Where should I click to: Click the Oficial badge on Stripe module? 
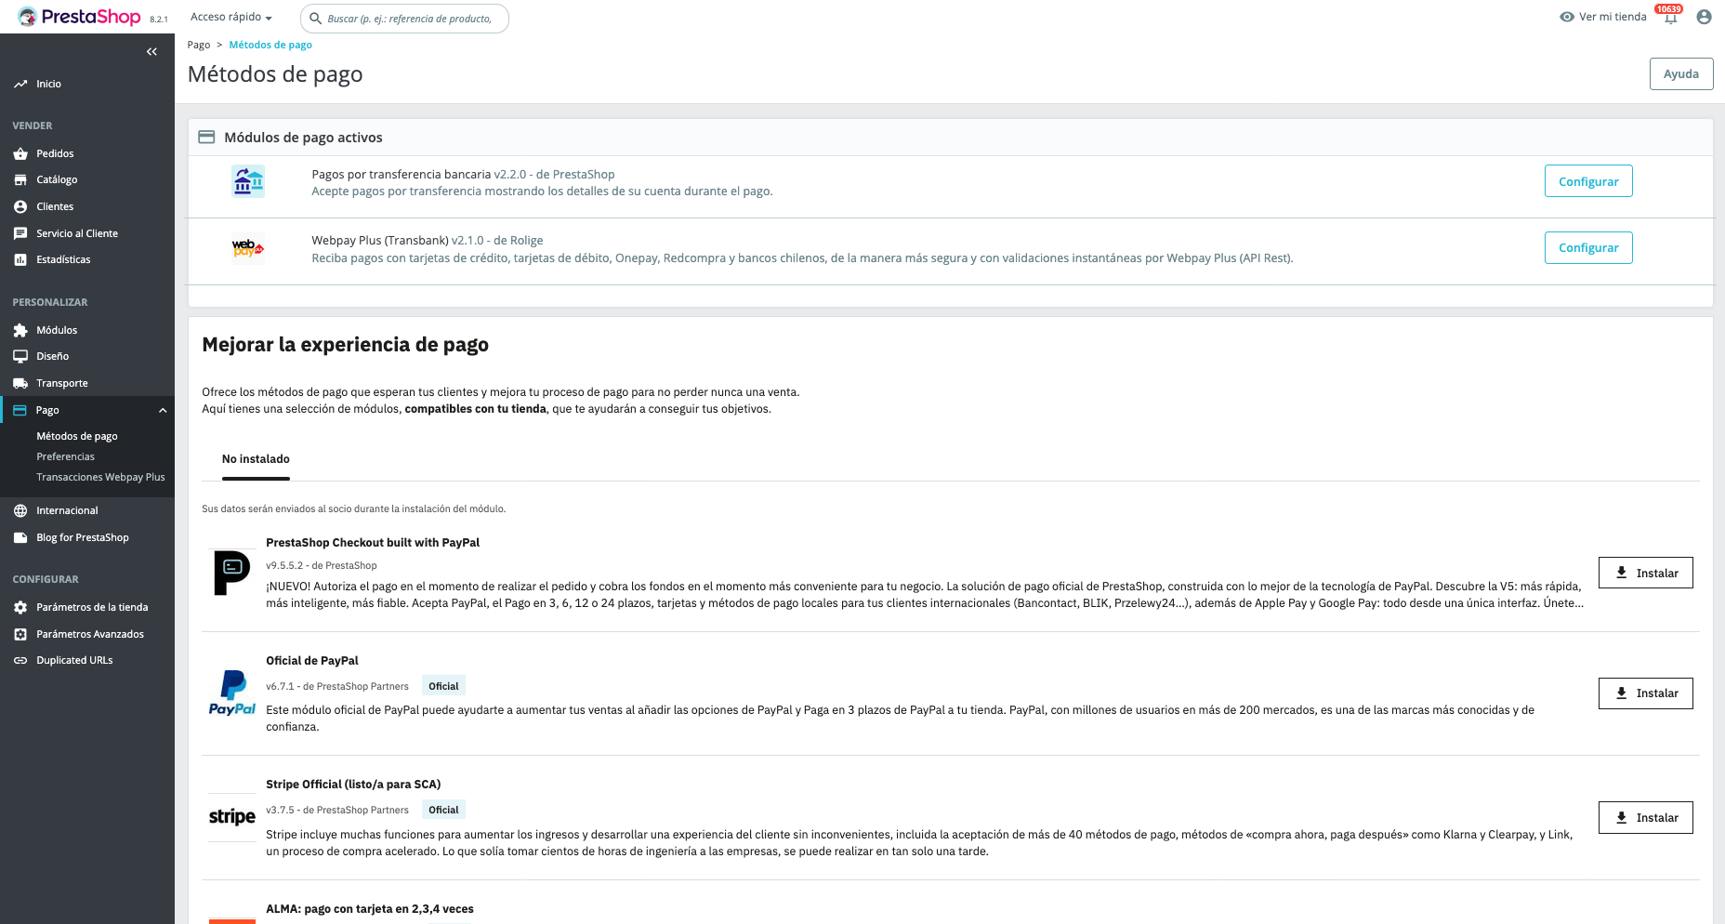[443, 810]
